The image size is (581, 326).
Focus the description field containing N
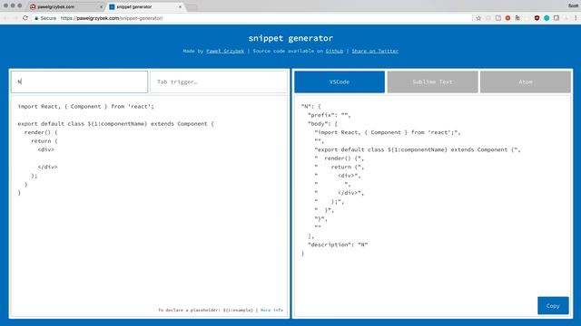(79, 81)
